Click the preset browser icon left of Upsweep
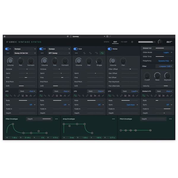178x178 pixels. (68, 36)
